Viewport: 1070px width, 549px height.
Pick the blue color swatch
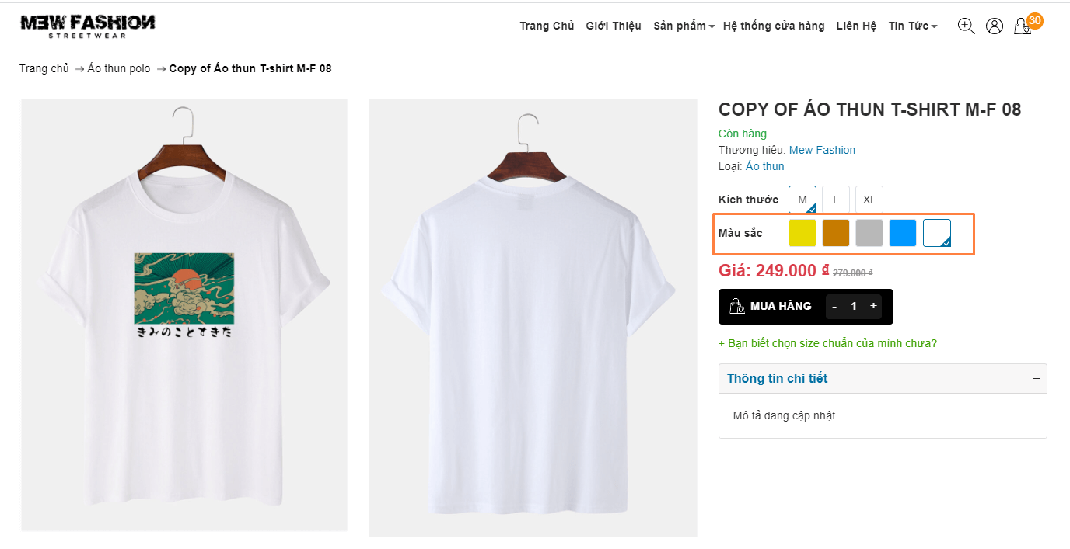903,233
